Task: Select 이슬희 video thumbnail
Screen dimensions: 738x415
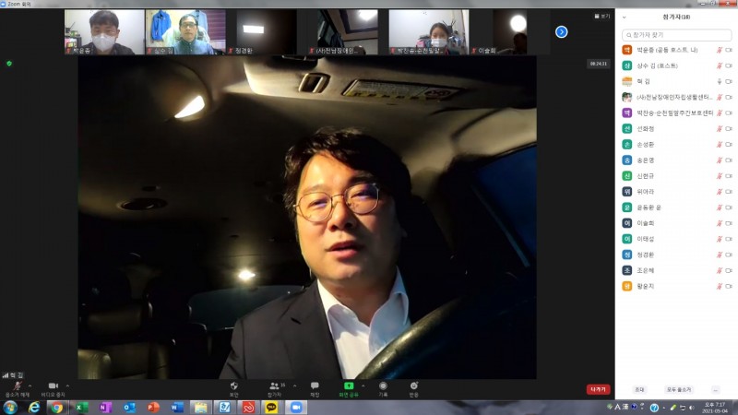Action: (x=509, y=32)
